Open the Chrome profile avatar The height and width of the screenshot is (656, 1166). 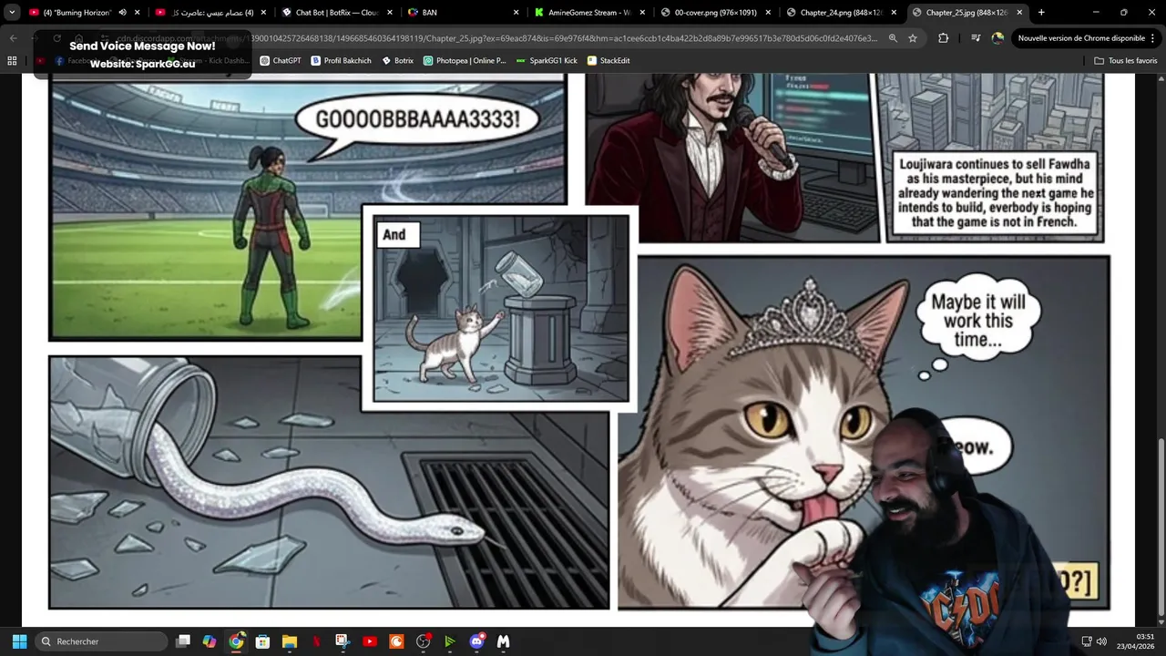997,38
